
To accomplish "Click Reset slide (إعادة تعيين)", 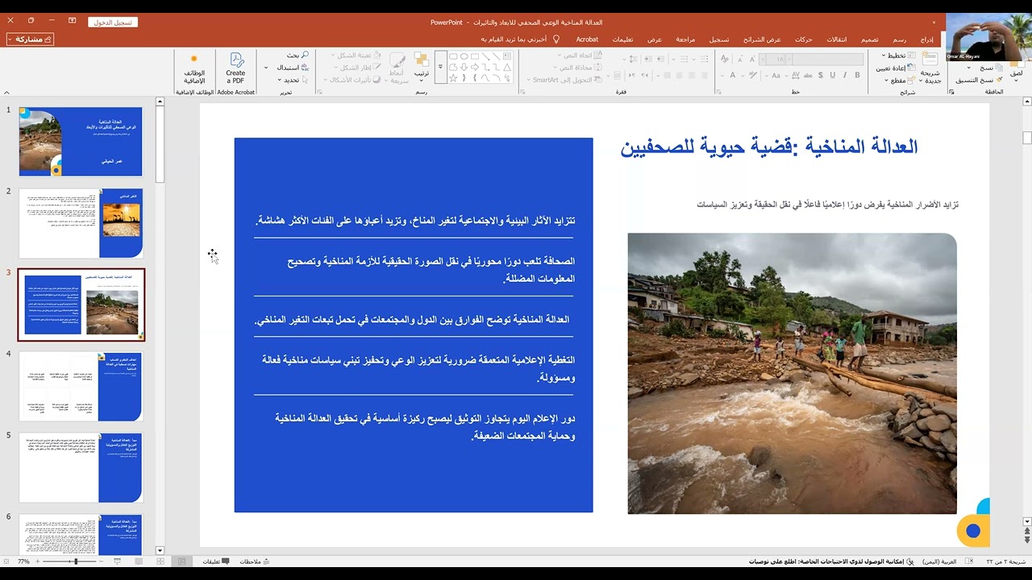I will (x=897, y=68).
